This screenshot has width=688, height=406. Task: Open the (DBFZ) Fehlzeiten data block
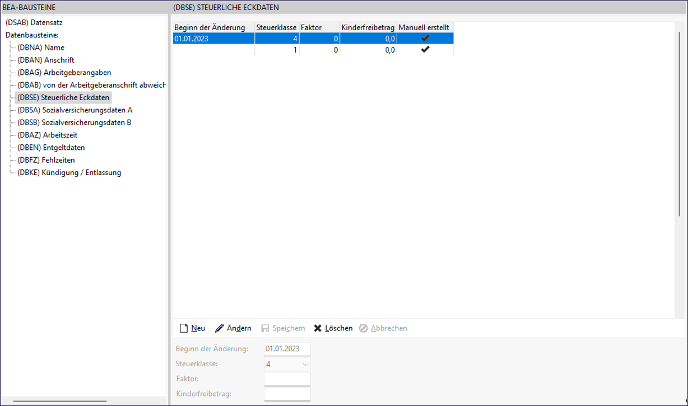click(46, 160)
